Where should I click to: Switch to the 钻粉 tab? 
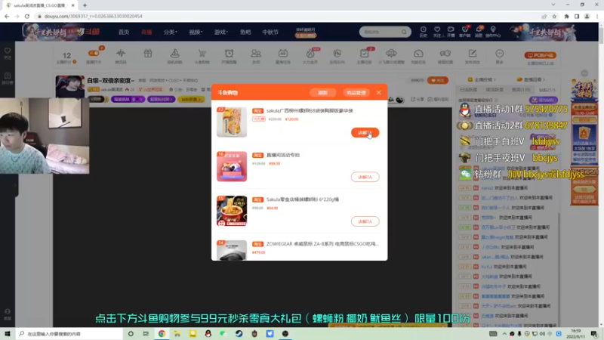547,89
